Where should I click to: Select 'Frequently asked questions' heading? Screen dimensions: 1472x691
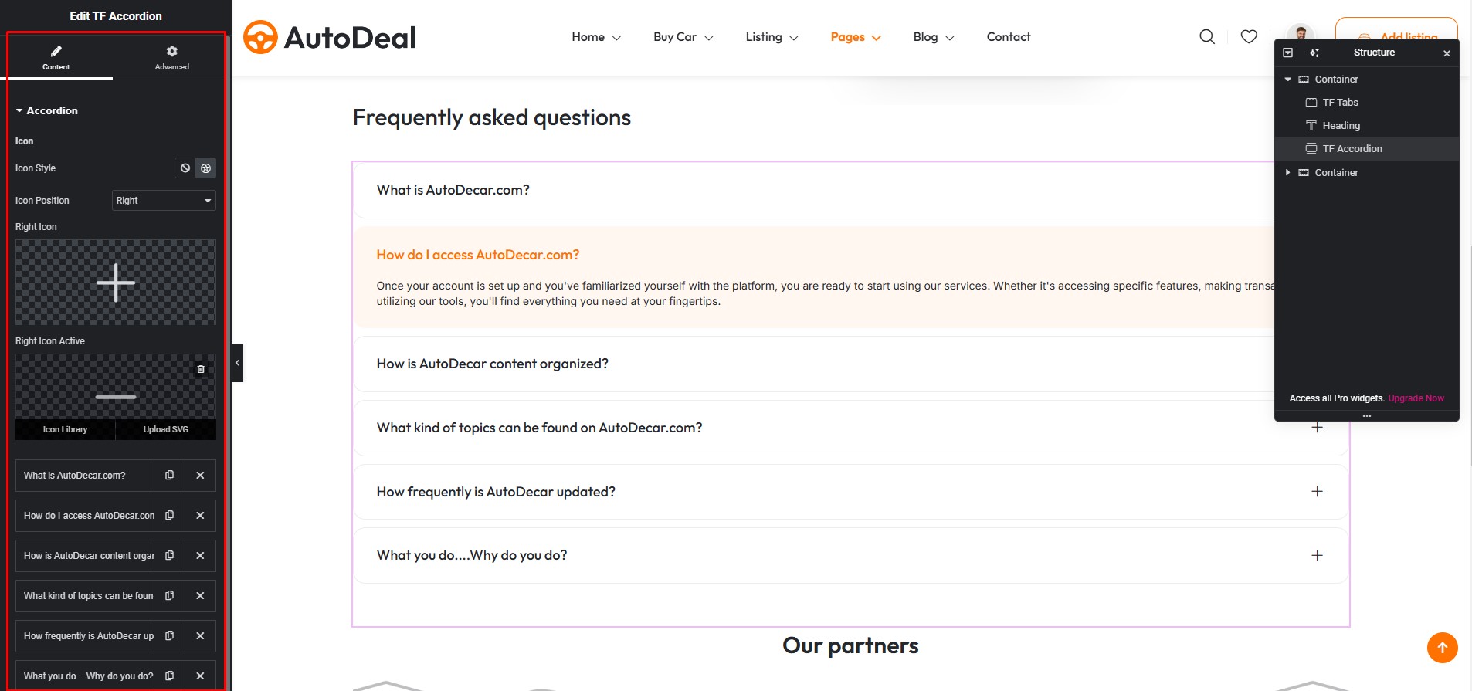(491, 117)
